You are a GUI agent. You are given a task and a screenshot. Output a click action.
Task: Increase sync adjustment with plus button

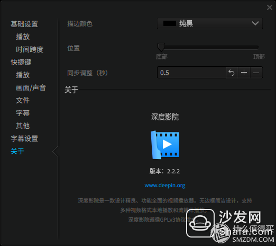point(244,73)
